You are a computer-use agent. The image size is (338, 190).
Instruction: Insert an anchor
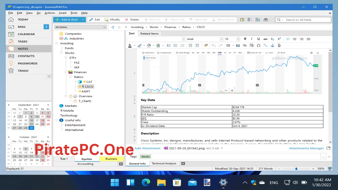[273, 45]
